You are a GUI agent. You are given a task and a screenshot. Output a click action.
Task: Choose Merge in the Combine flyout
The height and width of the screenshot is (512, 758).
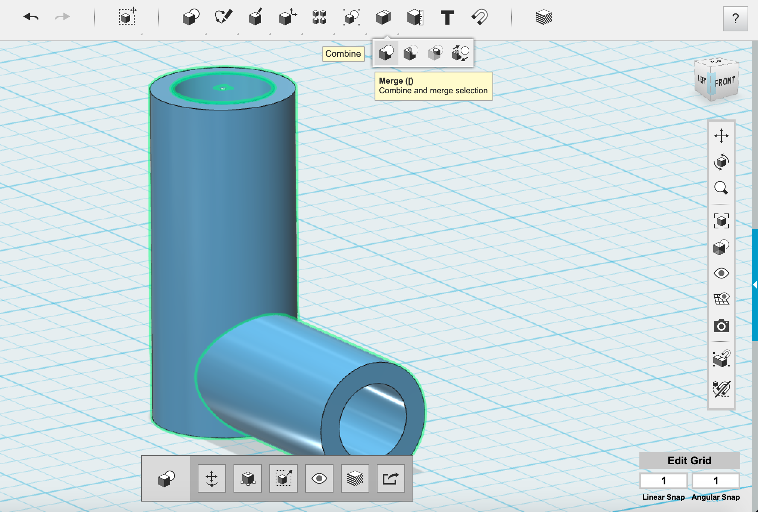coord(386,53)
